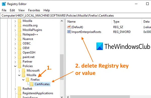Image resolution: width=151 pixels, height=98 pixels.
Task: Expand the Partner key
Action: (x=15, y=62)
